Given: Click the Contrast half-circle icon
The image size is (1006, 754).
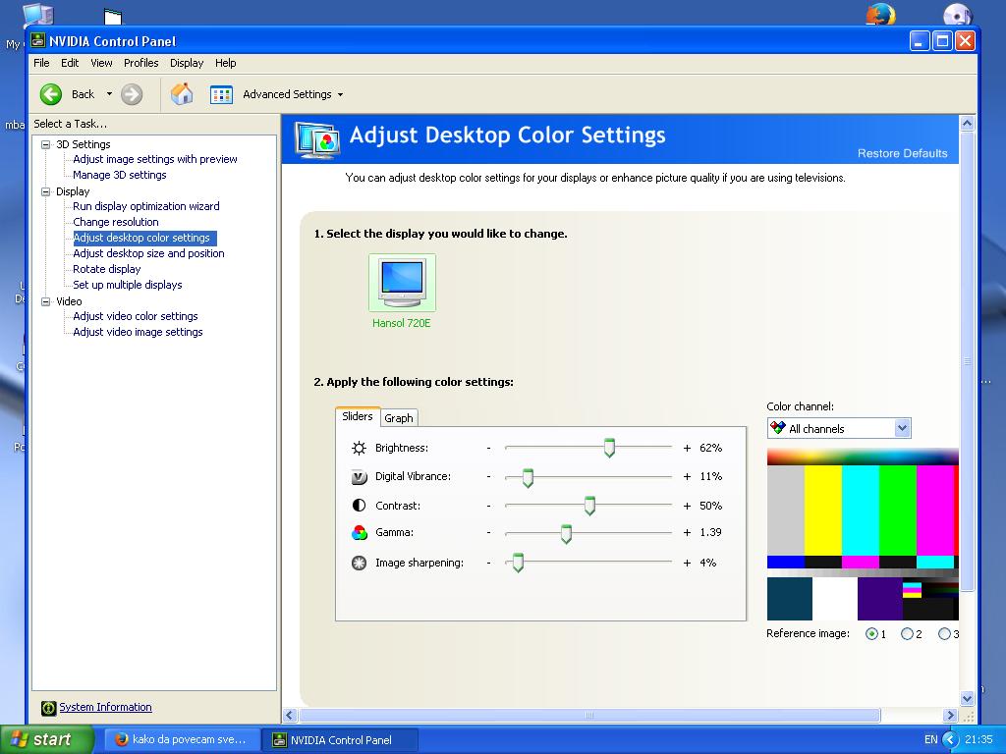Looking at the screenshot, I should tap(360, 506).
